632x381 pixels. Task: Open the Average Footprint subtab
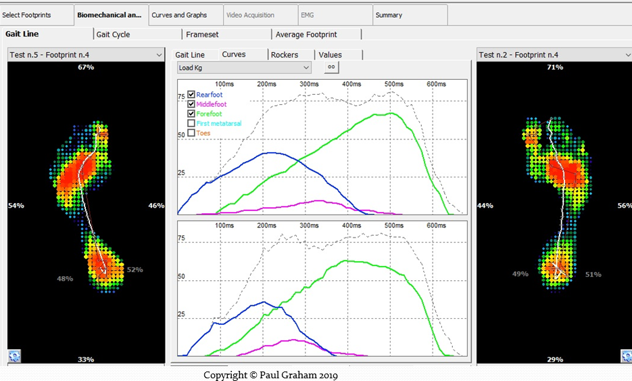pyautogui.click(x=317, y=35)
